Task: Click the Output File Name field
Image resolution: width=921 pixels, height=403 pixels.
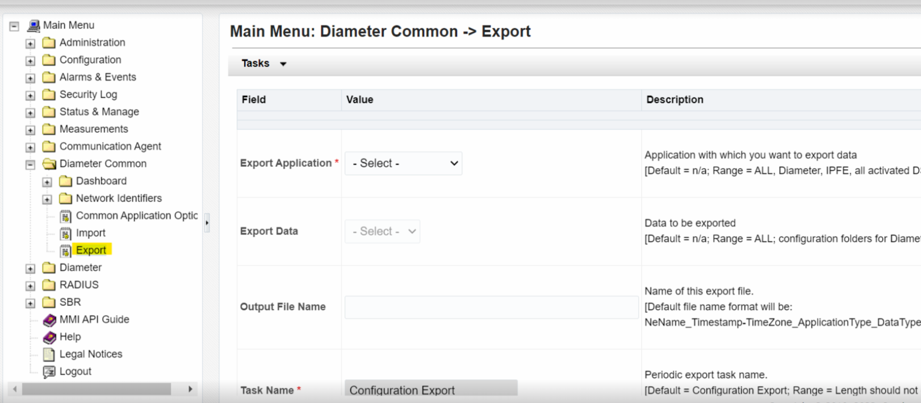Action: [491, 307]
